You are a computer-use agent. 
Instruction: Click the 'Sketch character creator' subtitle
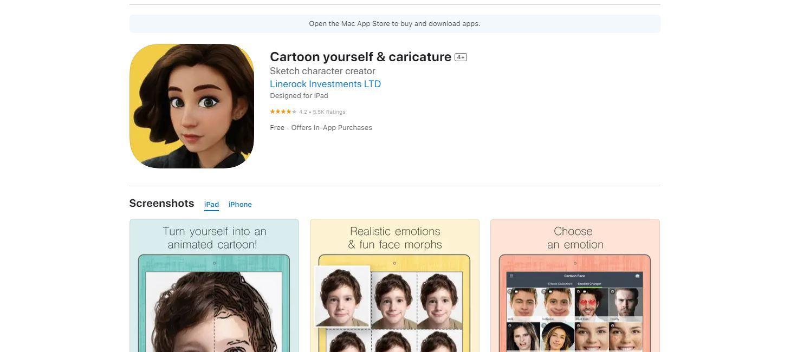(x=322, y=71)
